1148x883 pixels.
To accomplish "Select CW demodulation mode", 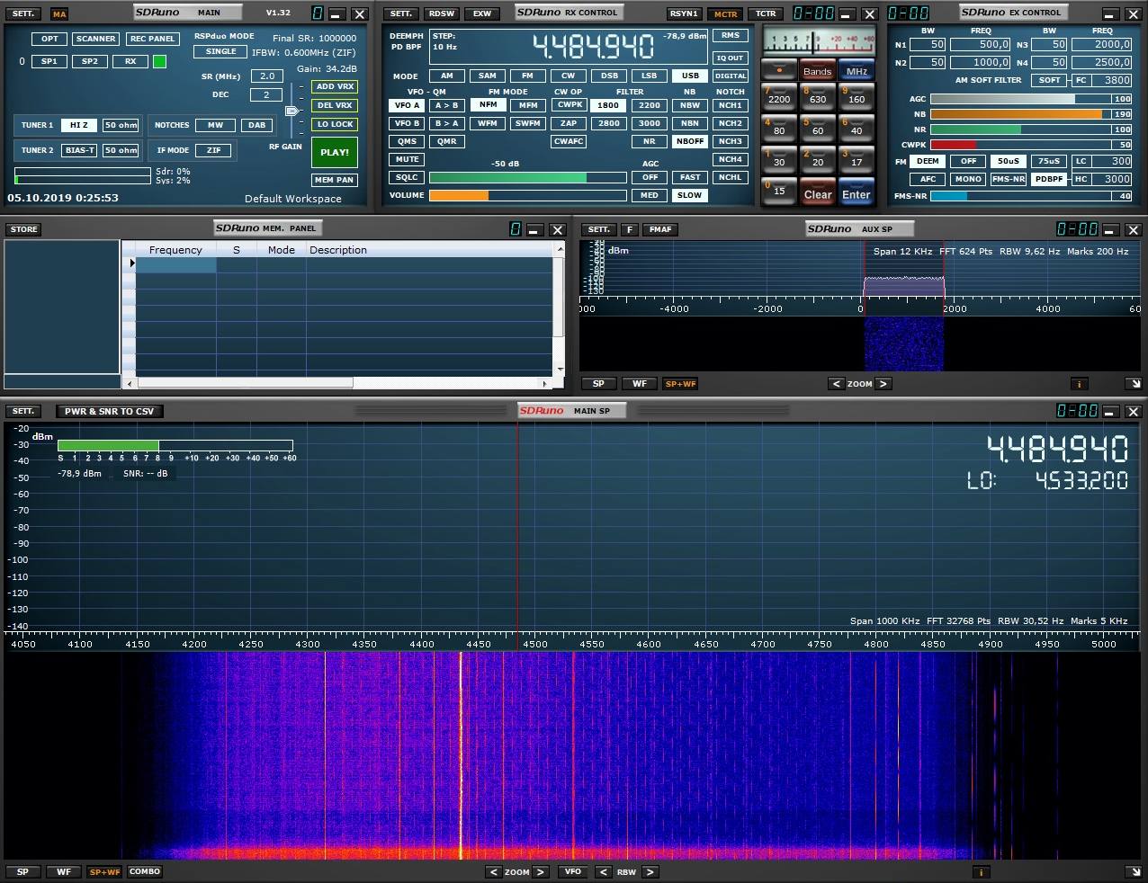I will coord(568,76).
